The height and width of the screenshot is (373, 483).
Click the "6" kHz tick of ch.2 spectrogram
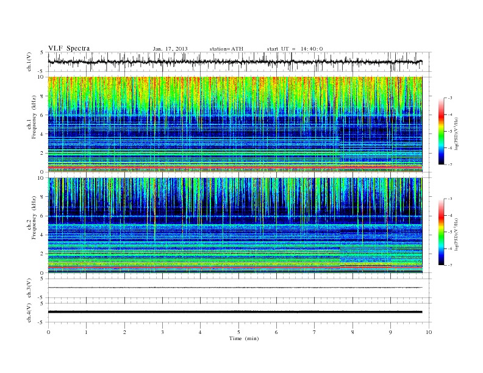(x=42, y=216)
